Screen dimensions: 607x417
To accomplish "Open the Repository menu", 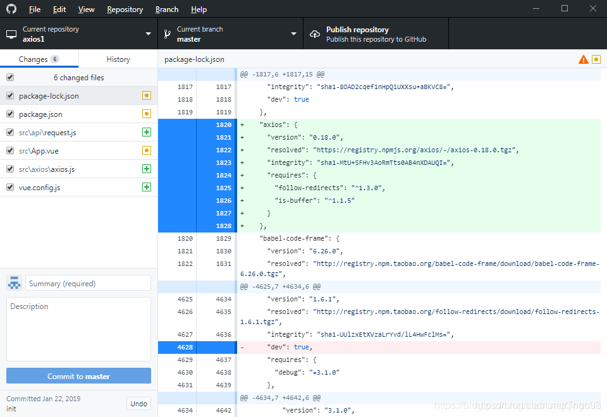I will click(x=125, y=9).
